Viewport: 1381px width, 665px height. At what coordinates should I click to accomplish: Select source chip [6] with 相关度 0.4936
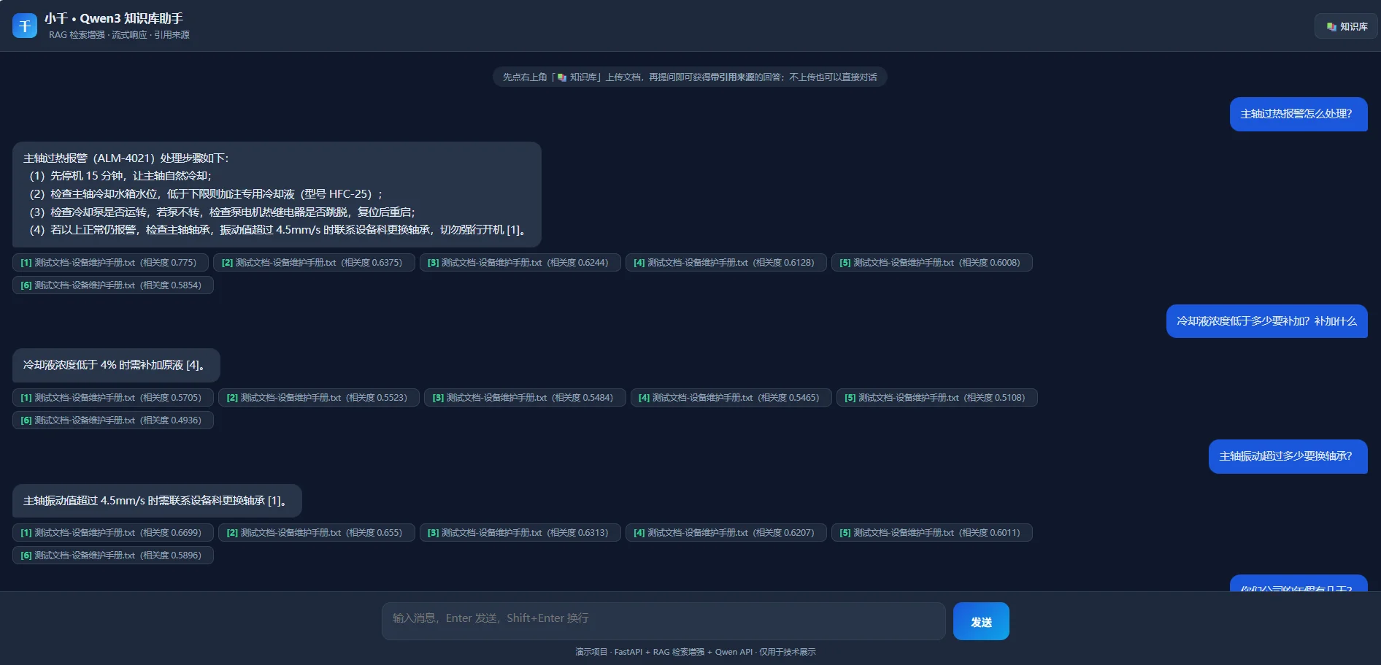click(113, 420)
